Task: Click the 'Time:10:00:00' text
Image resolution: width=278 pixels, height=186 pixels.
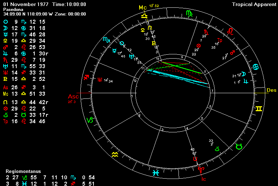Action: point(69,5)
